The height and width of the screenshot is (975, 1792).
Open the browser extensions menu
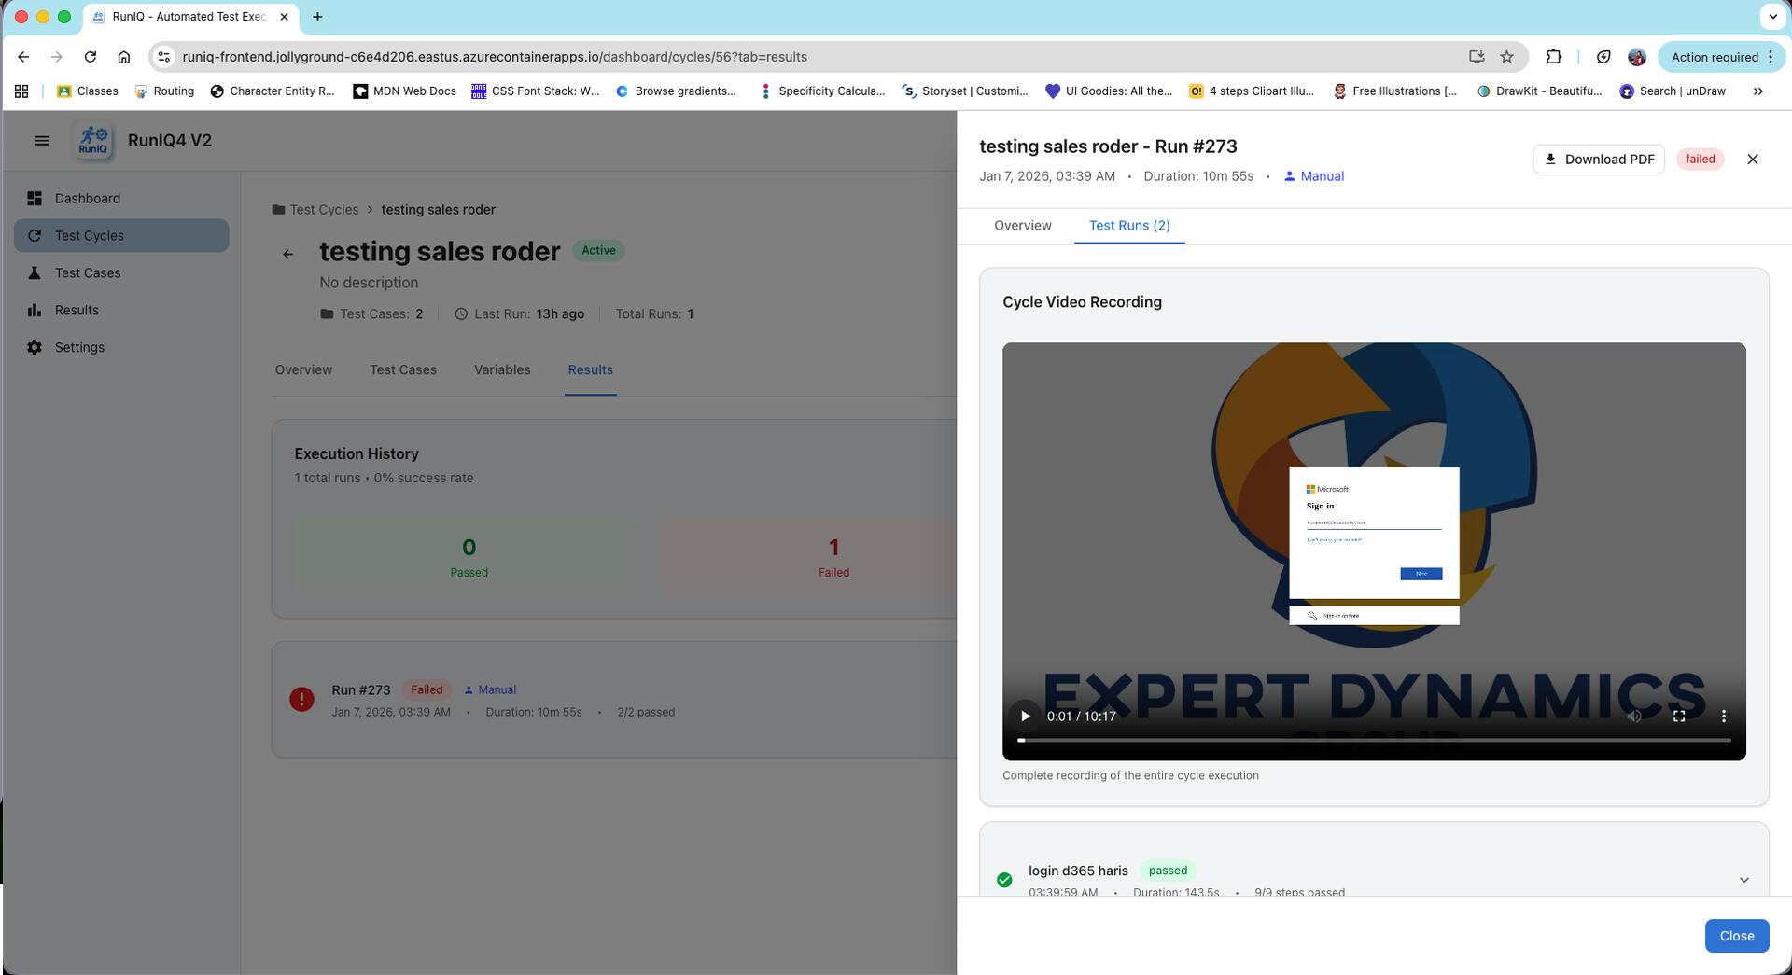(1554, 57)
